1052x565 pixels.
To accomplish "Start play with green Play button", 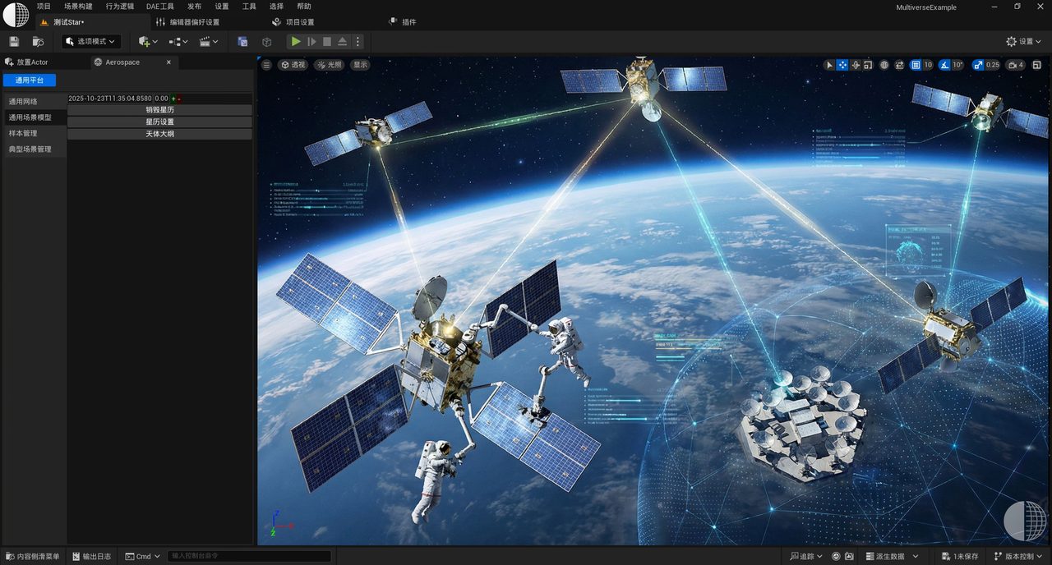I will click(296, 41).
